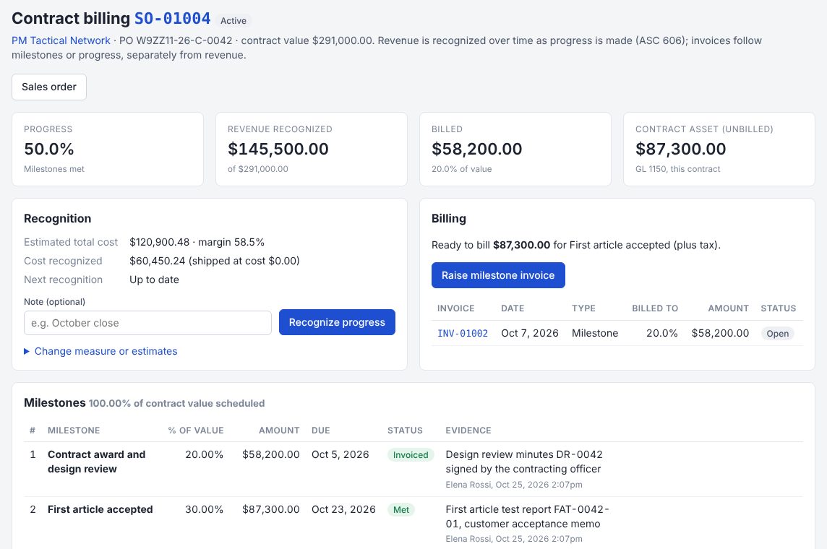Screen dimensions: 827x549
Task: Click the Design review minutes DR-0042 evidence
Action: 523,462
